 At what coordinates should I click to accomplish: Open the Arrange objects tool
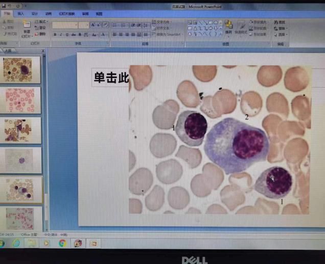click(228, 27)
